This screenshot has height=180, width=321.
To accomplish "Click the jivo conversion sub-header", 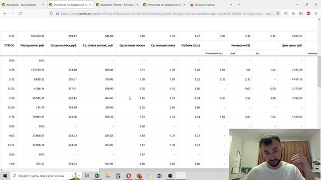I will (x=257, y=53).
